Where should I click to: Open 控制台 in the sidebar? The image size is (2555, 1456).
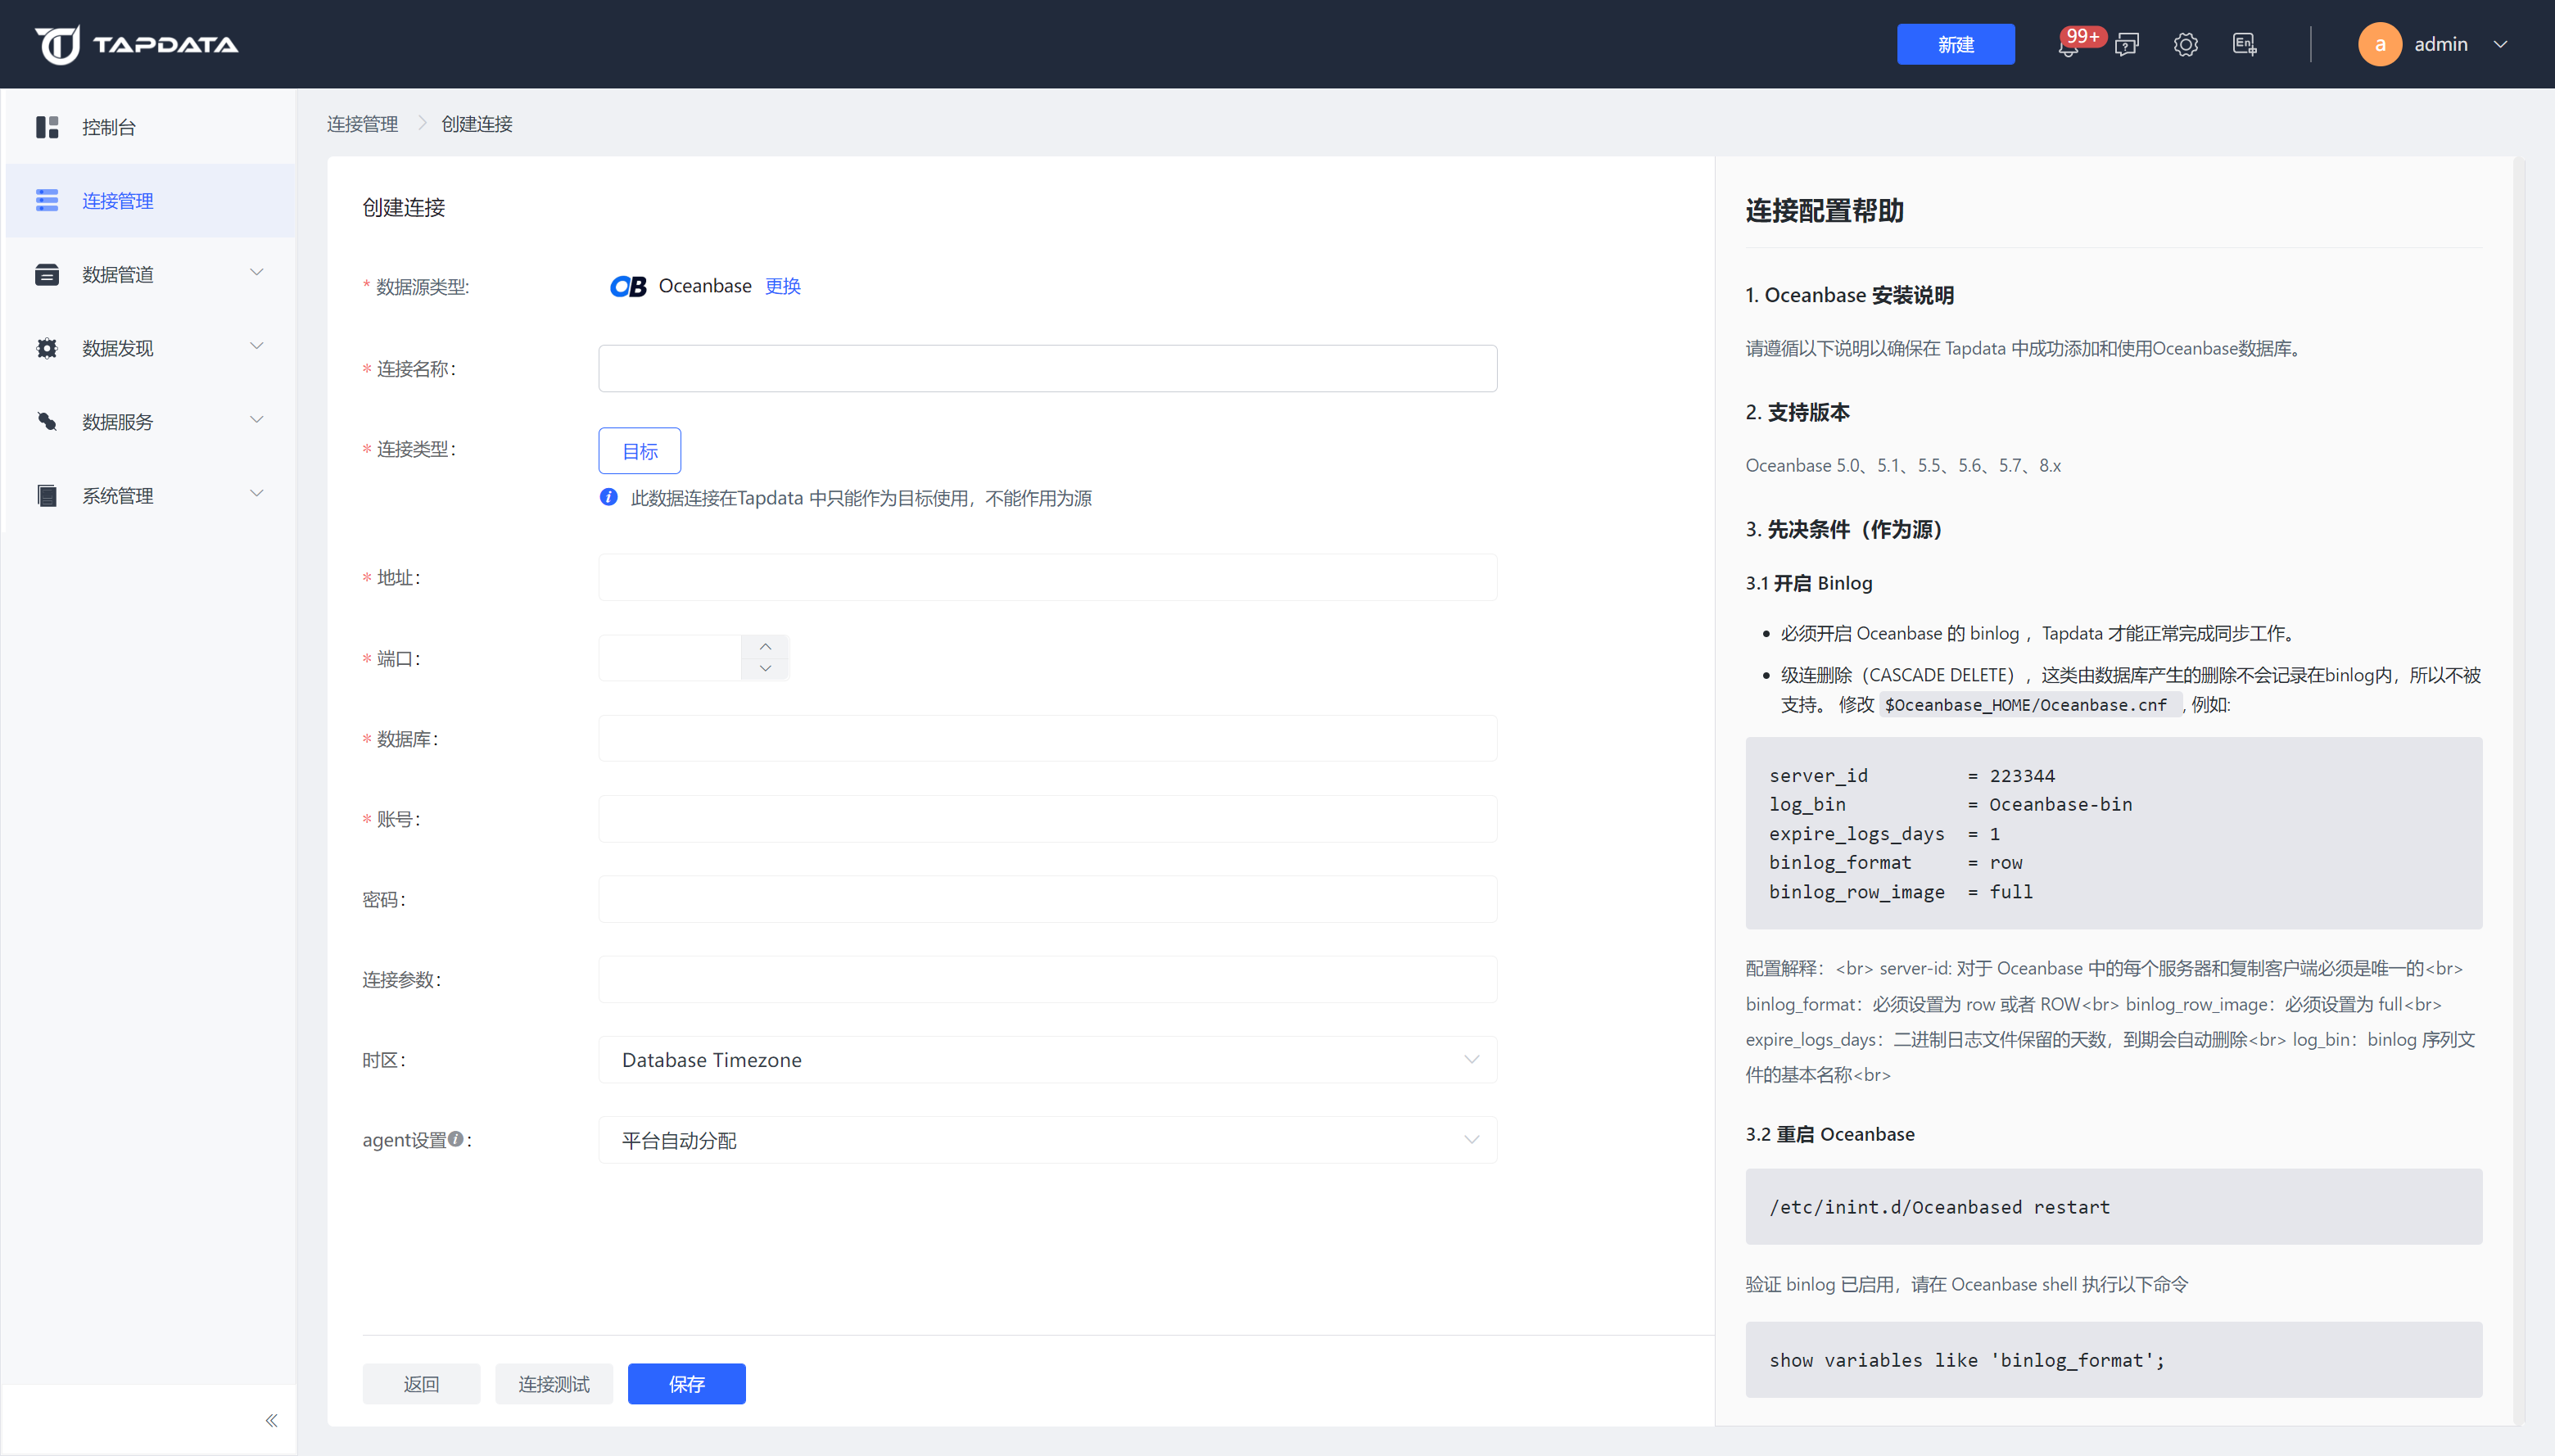tap(109, 127)
